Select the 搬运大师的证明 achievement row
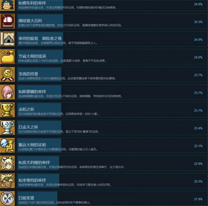Image resolution: width=208 pixels, height=206 pixels. [x=112, y=145]
